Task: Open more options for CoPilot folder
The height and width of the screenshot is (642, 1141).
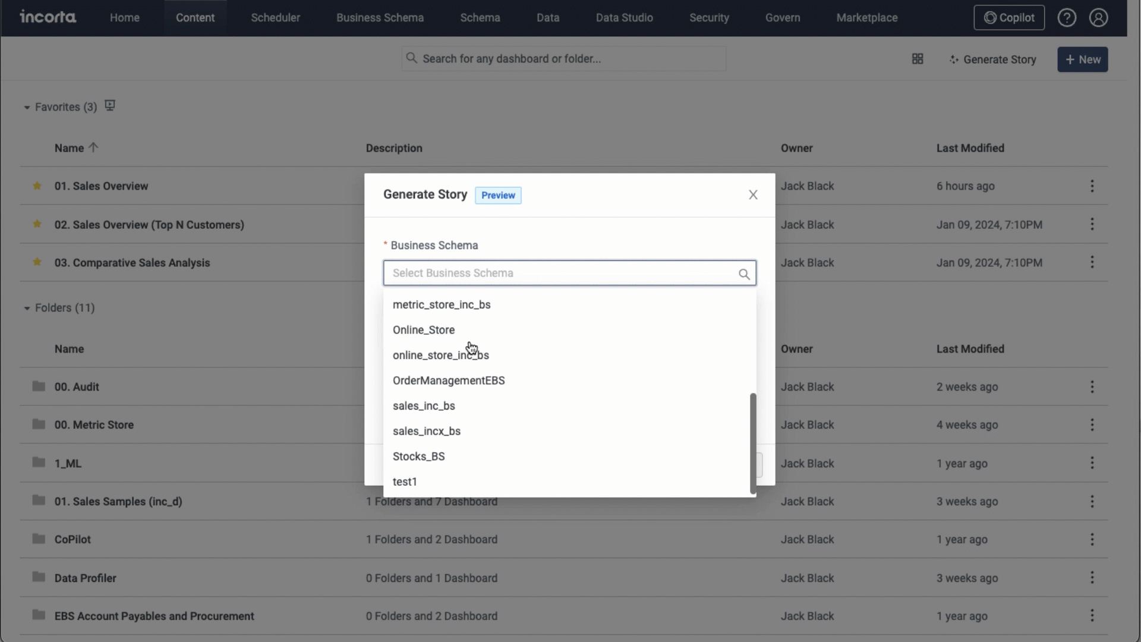Action: (1092, 540)
